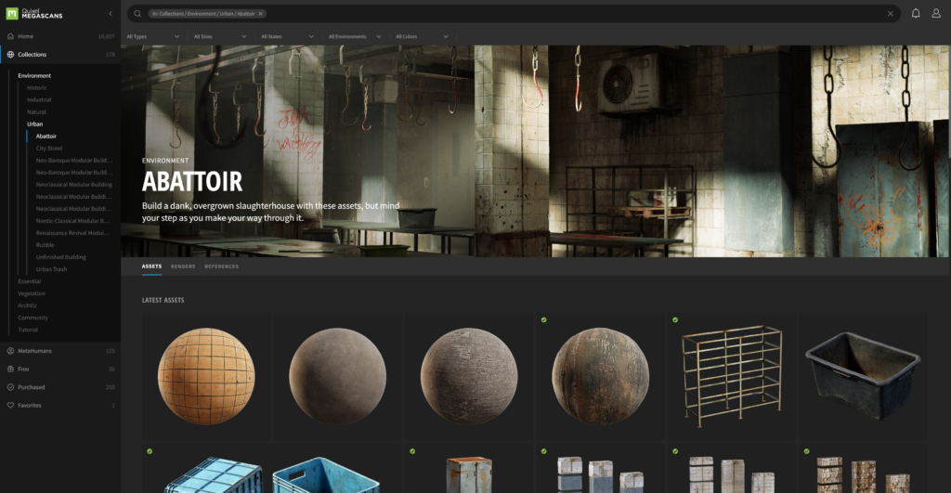This screenshot has height=493, width=951.
Task: Open the user account icon
Action: coord(936,13)
